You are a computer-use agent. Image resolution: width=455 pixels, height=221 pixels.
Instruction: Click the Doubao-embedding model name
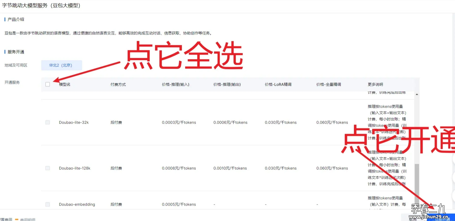pyautogui.click(x=77, y=204)
